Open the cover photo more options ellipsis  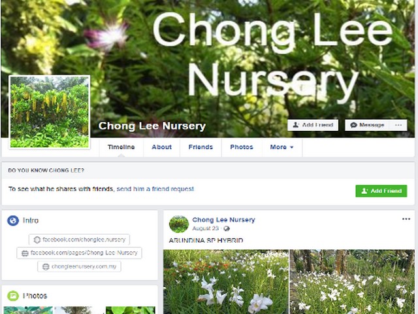[x=398, y=125]
